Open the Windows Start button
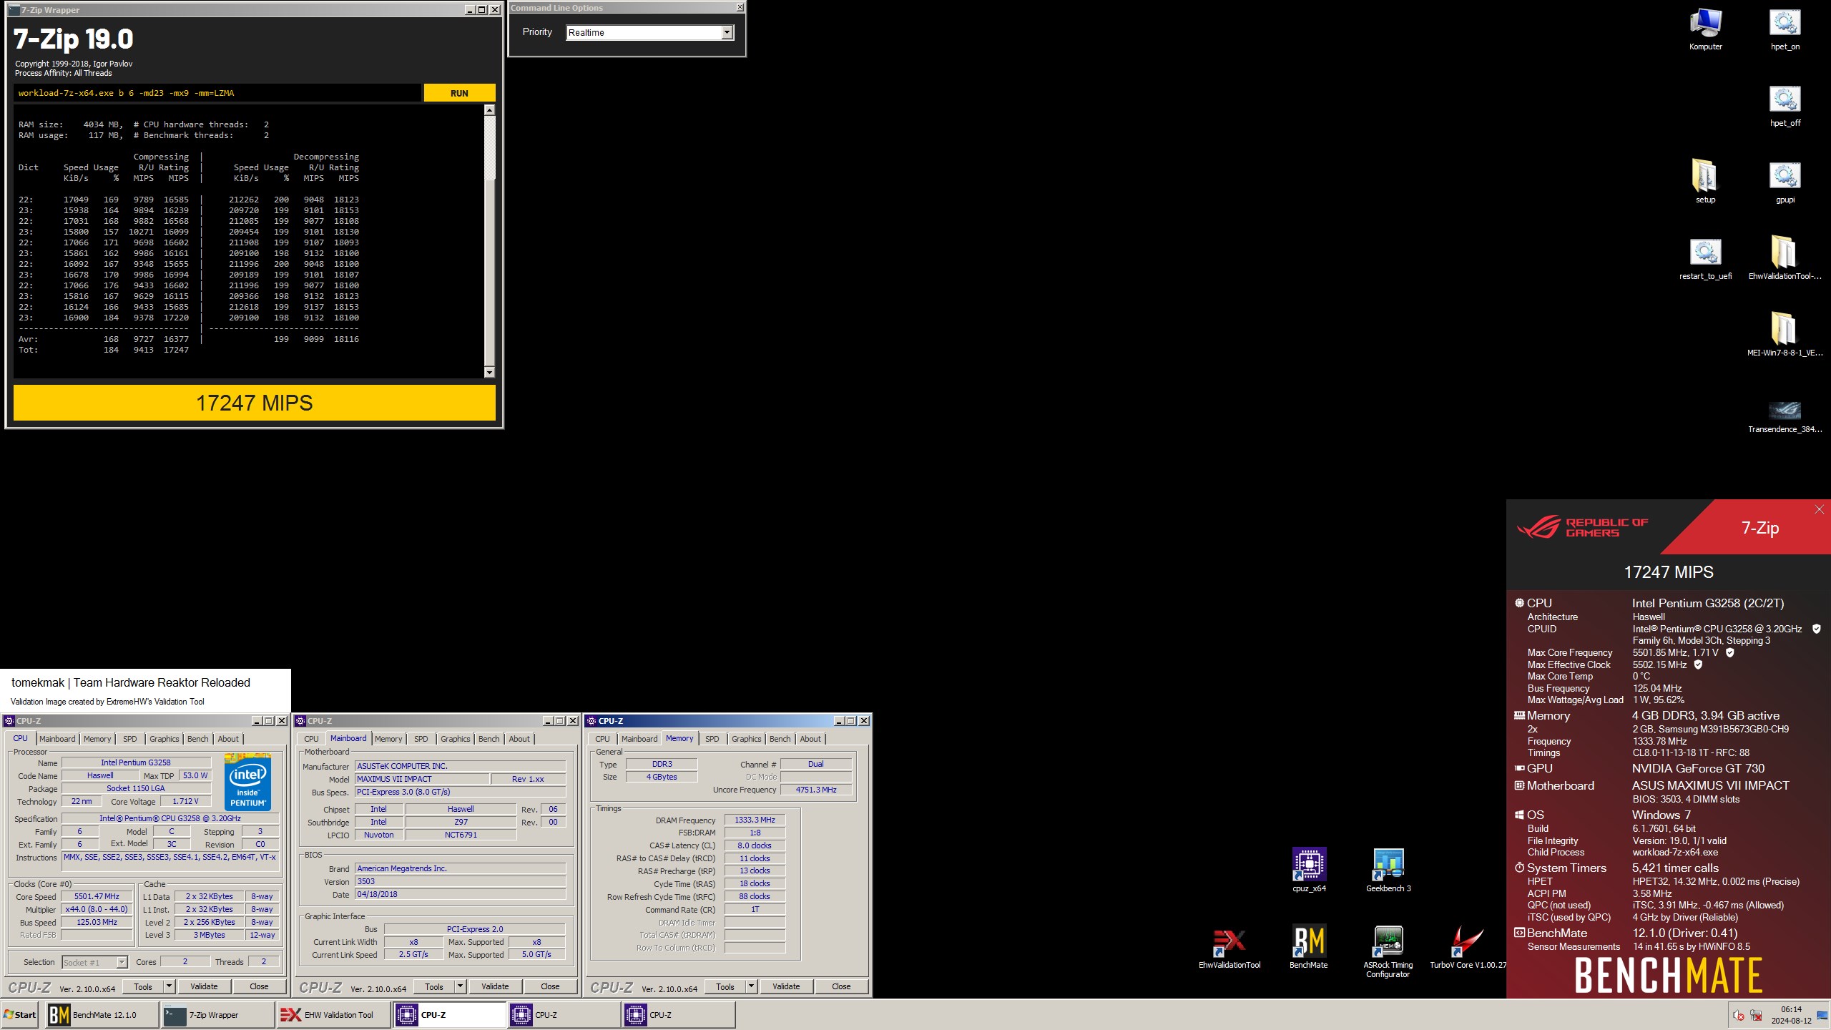1831x1030 pixels. click(x=20, y=1015)
